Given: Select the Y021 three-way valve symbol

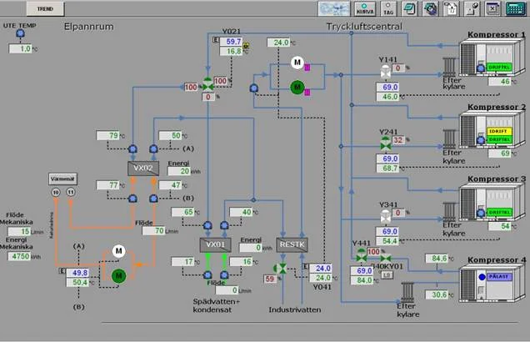Looking at the screenshot, I should coord(207,84).
